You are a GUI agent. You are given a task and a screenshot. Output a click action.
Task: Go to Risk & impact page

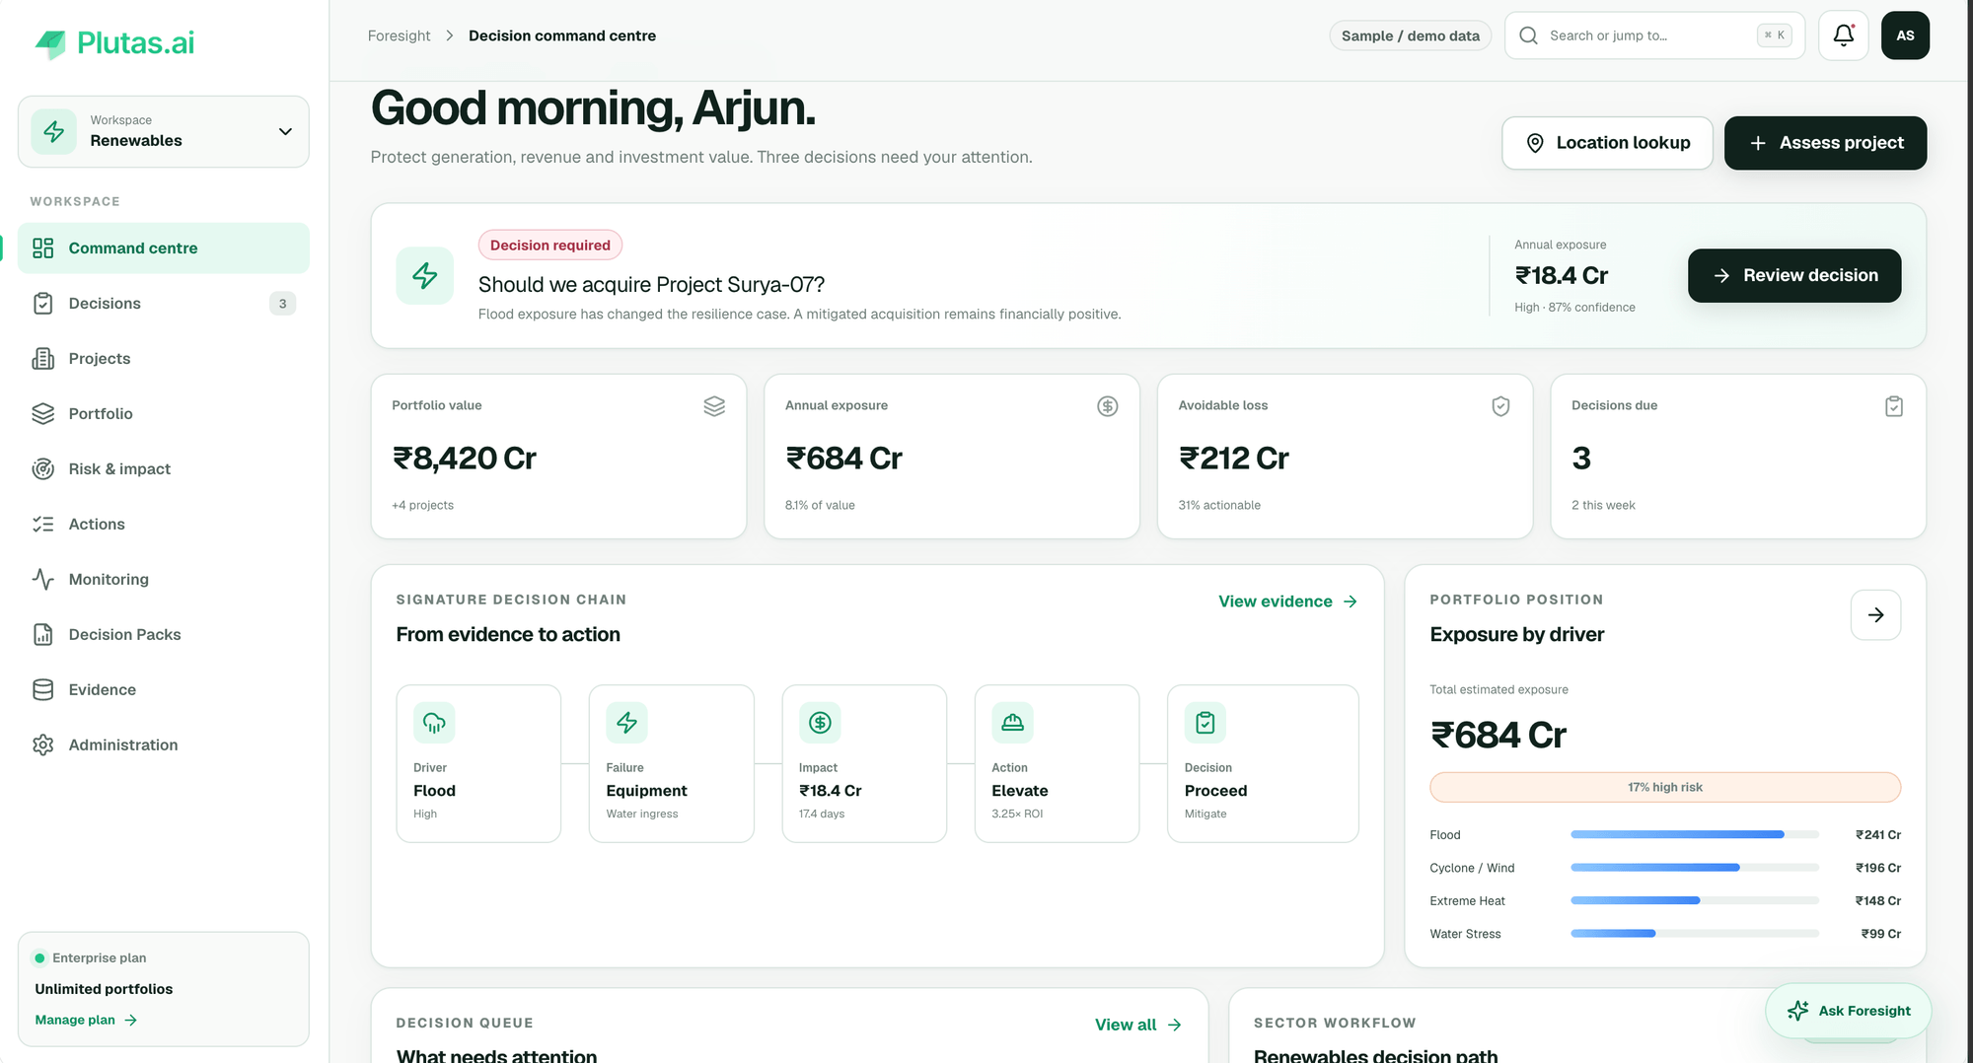point(164,469)
